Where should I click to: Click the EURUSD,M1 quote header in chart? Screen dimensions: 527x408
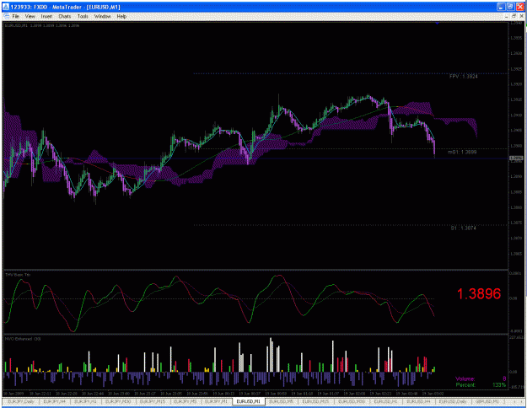tap(42, 25)
